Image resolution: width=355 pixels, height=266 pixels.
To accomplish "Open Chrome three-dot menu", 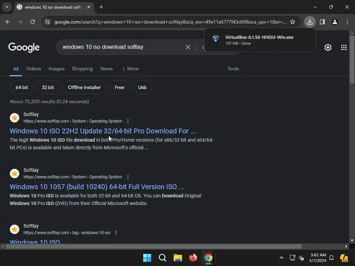I will pyautogui.click(x=347, y=22).
